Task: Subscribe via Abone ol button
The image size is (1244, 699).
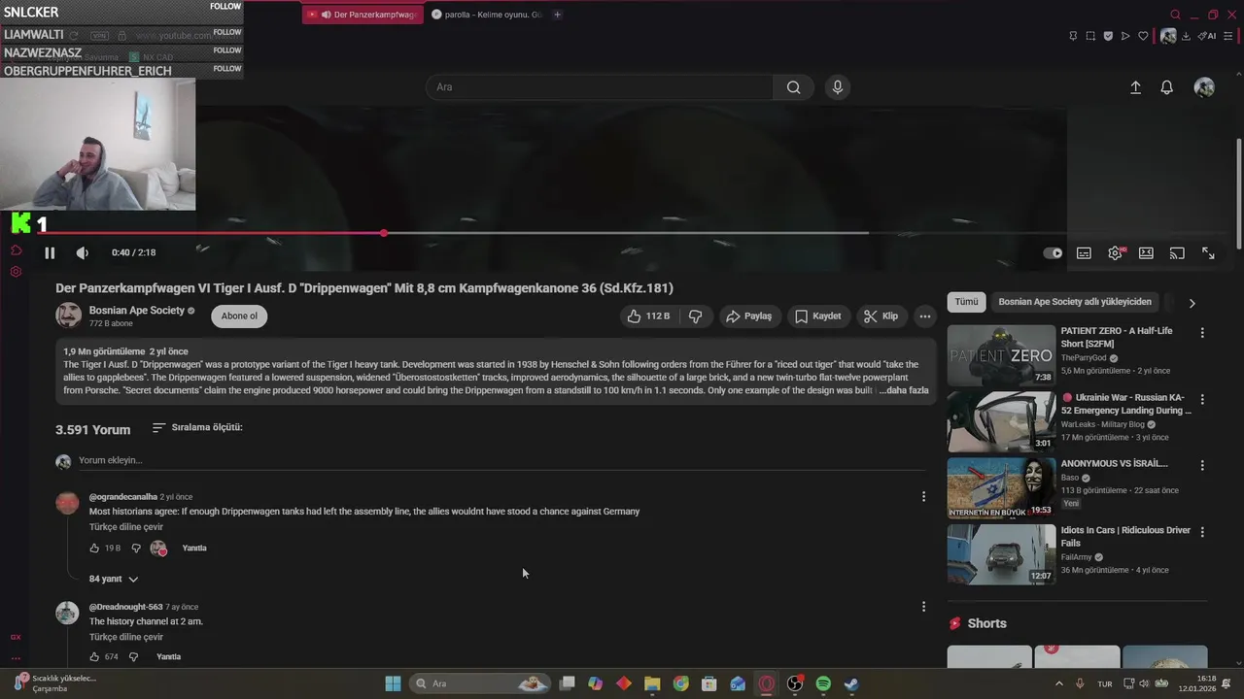Action: (x=239, y=316)
